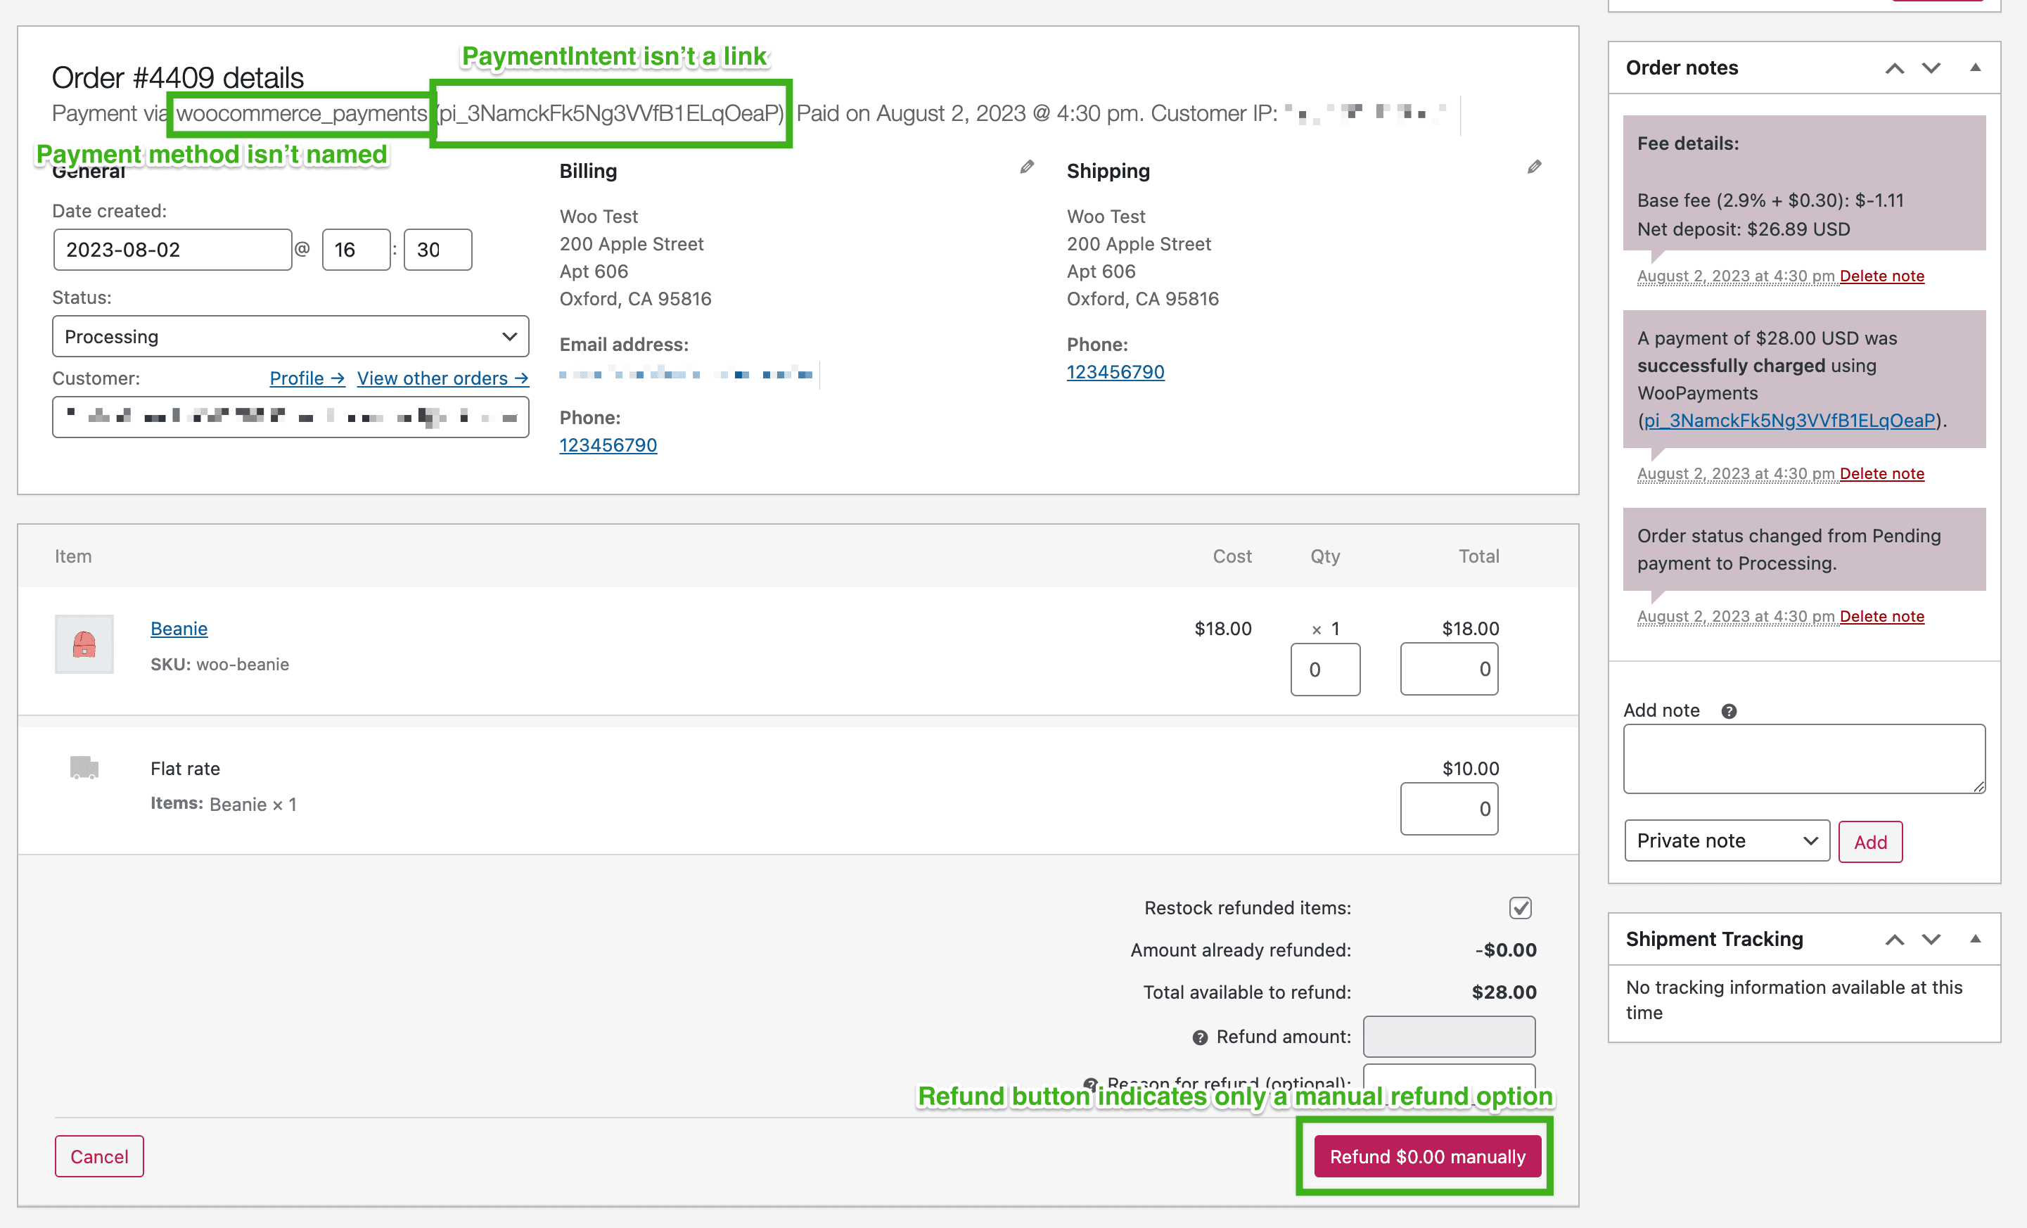Move Shipment Tracking panel up via arrow icon
Viewport: 2027px width, 1228px height.
pyautogui.click(x=1895, y=940)
